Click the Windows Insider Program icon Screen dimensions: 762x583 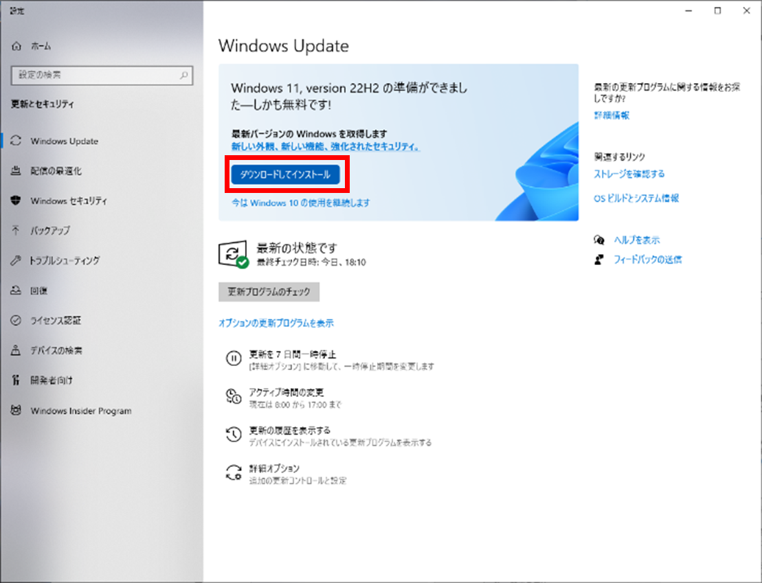(x=16, y=411)
